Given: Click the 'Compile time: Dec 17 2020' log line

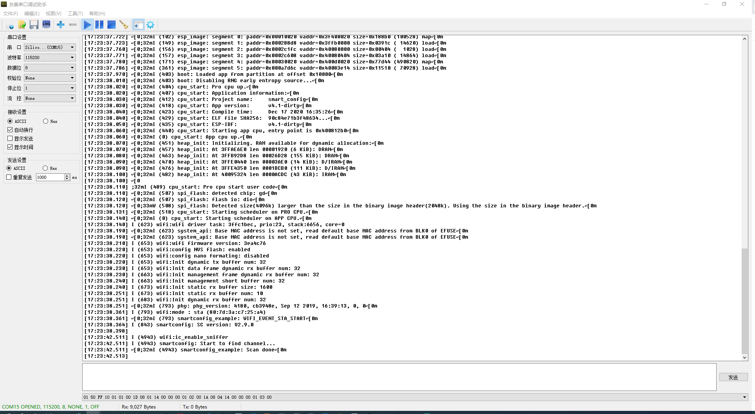Looking at the screenshot, I should pos(214,112).
